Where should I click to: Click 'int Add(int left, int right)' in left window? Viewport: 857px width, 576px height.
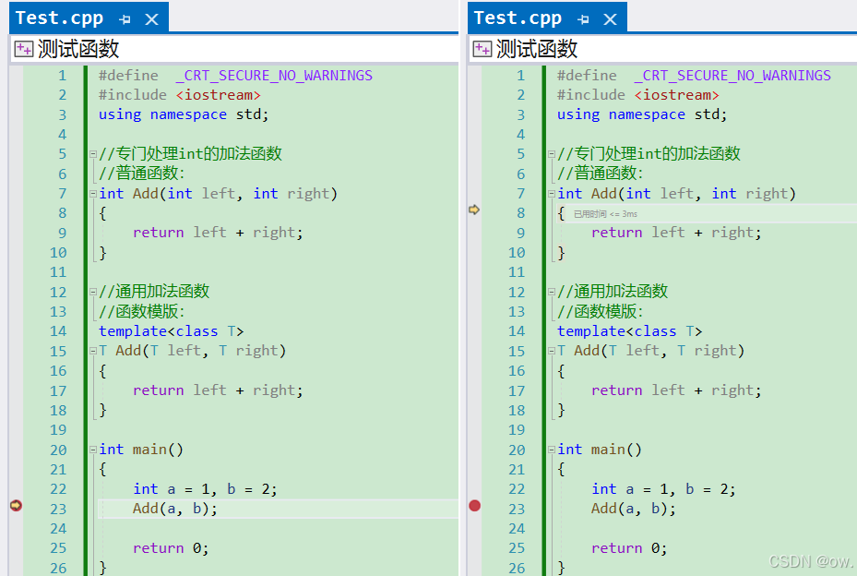[x=218, y=194]
